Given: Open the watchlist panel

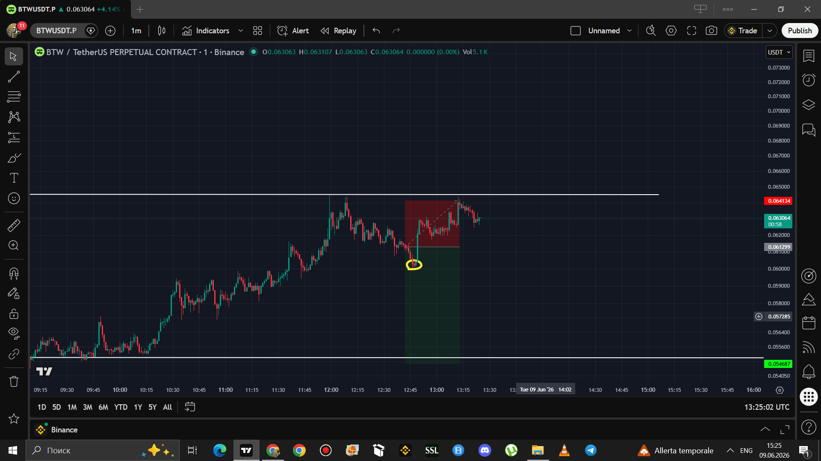Looking at the screenshot, I should tap(809, 56).
